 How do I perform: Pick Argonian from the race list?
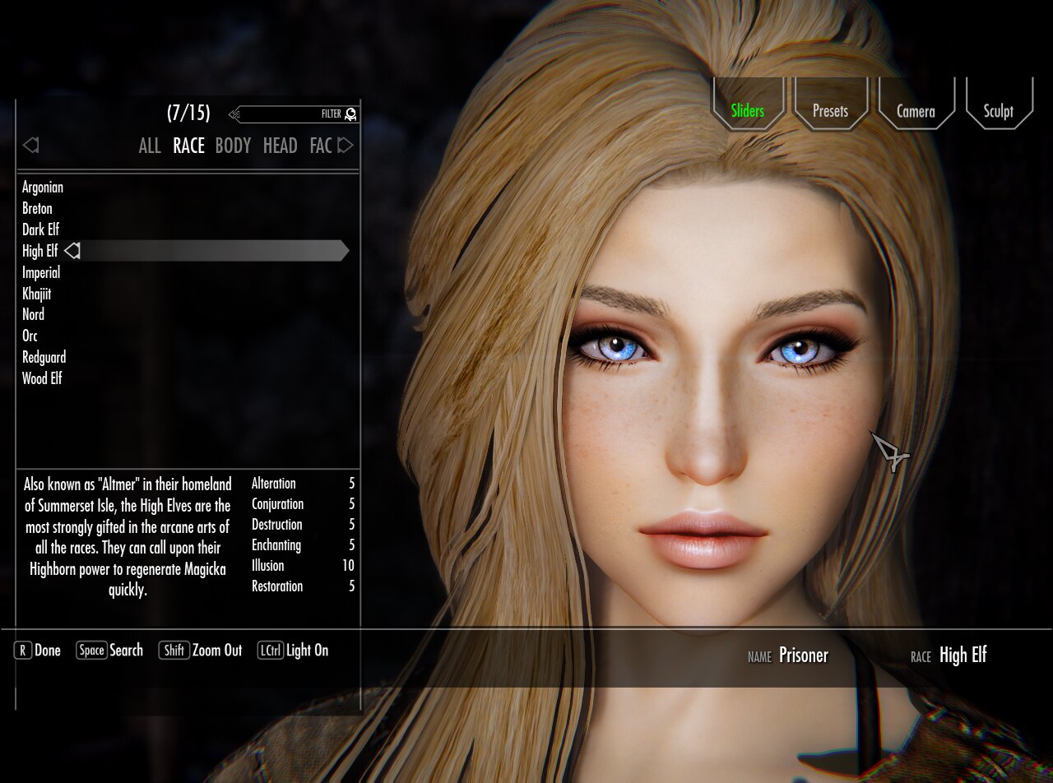[43, 188]
